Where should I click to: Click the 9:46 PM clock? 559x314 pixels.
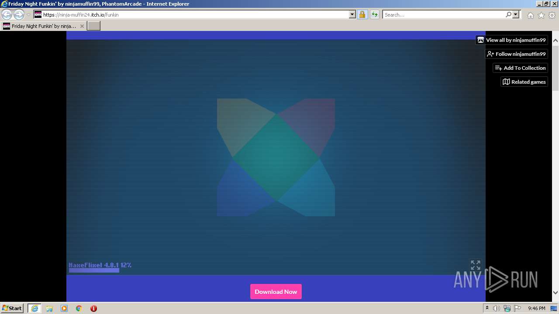click(x=536, y=308)
